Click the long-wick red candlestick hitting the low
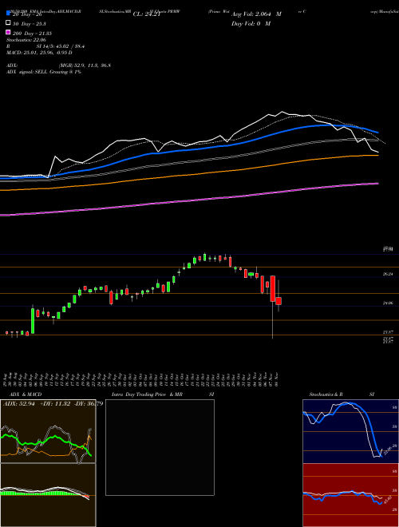This screenshot has height=527, width=399. 273,289
